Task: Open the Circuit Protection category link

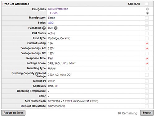Action: click(58, 9)
